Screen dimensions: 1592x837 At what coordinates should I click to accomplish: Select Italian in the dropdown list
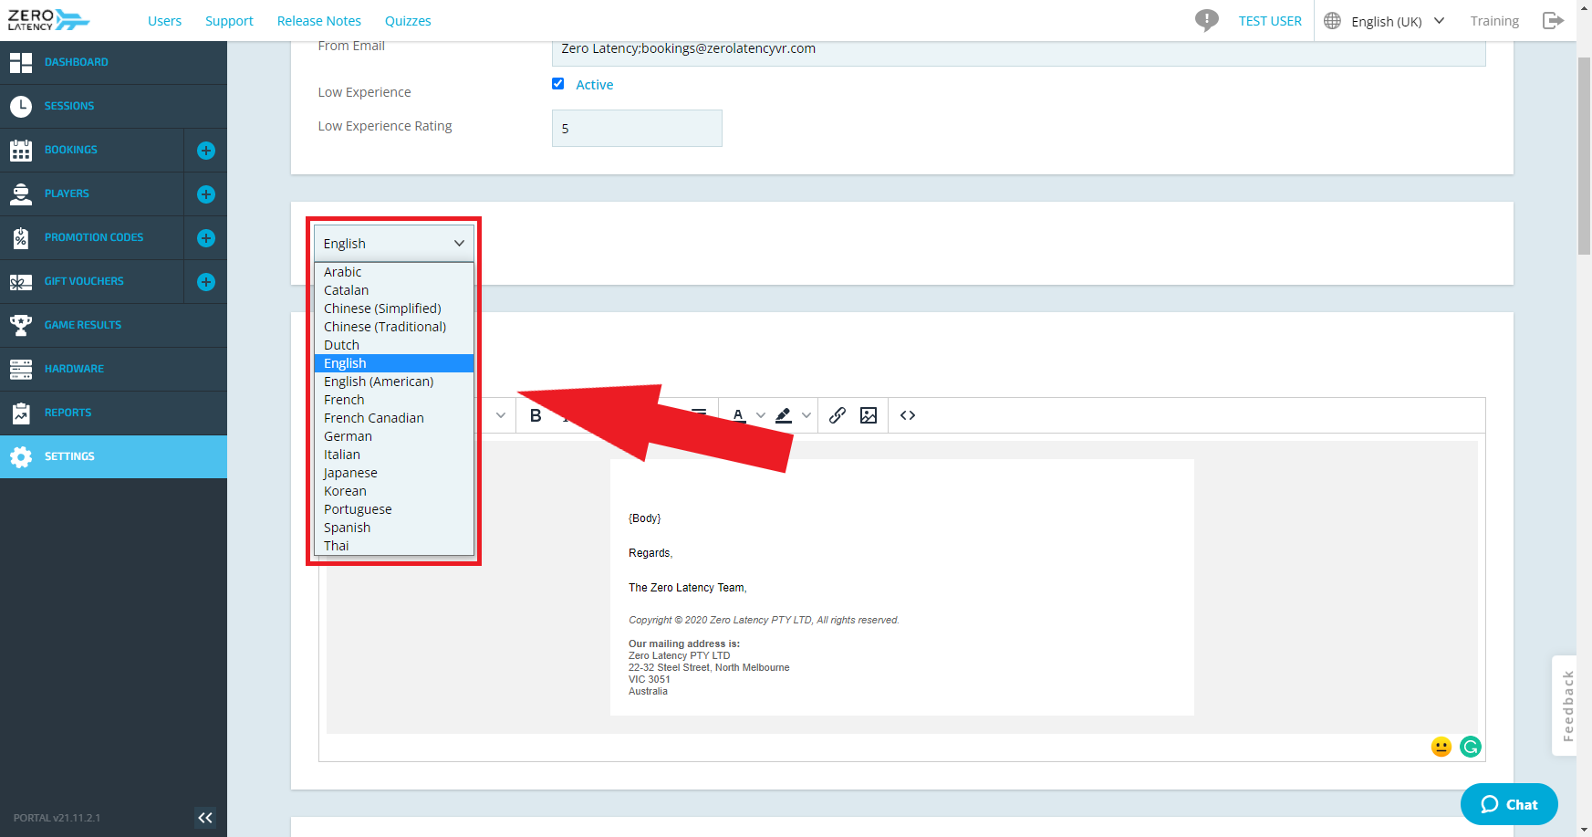(x=394, y=455)
